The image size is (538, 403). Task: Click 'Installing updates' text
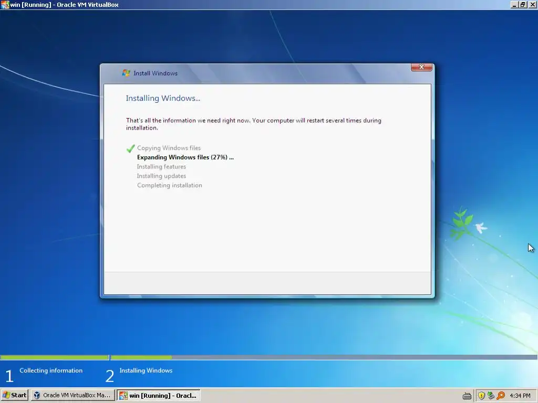(x=161, y=176)
